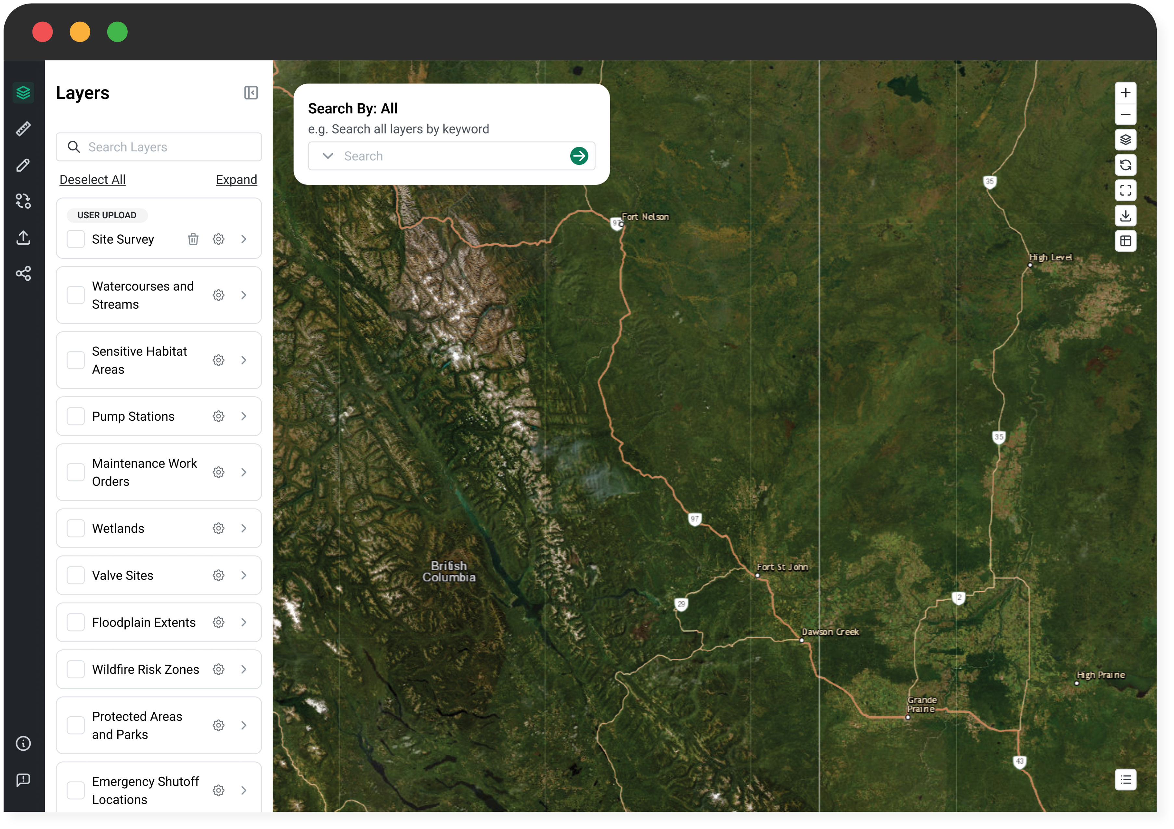Check the Sensitive Habitat Areas layer
Viewport: 1174px width, 829px height.
(x=76, y=360)
